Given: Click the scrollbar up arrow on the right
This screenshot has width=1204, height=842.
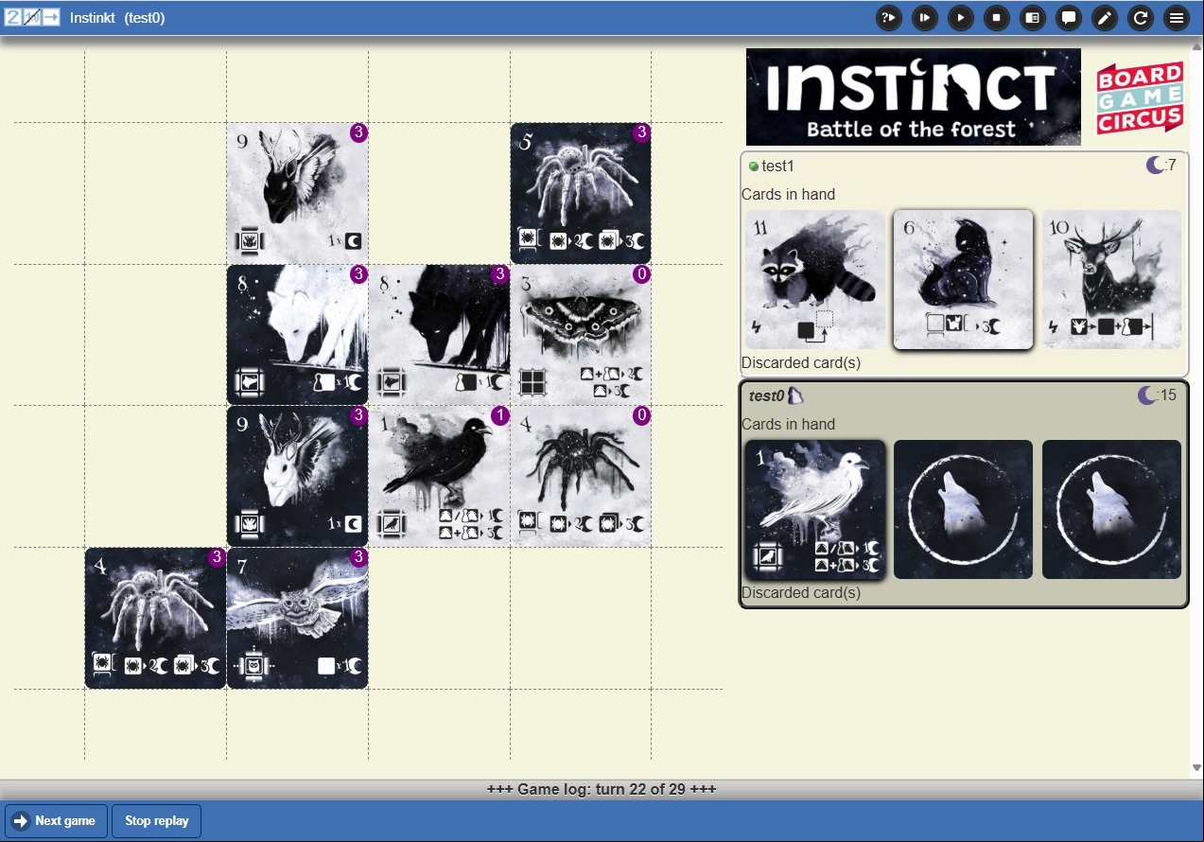Looking at the screenshot, I should tap(1196, 44).
